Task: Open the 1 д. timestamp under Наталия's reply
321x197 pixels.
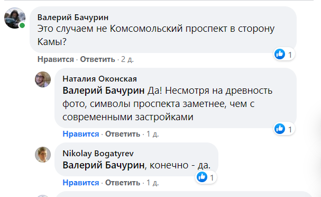Action: (152, 134)
